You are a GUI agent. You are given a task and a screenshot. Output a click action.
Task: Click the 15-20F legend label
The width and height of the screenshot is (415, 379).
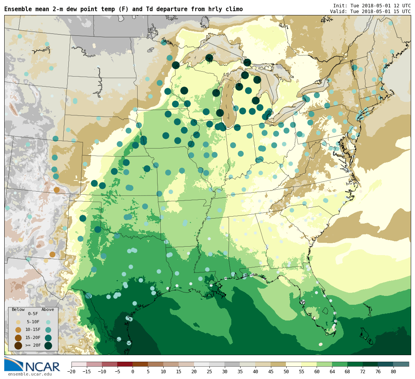33,338
